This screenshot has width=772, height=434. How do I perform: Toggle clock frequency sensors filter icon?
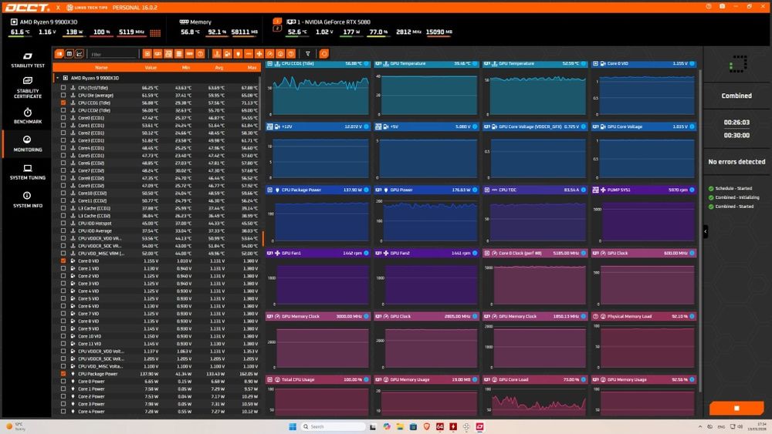point(269,53)
